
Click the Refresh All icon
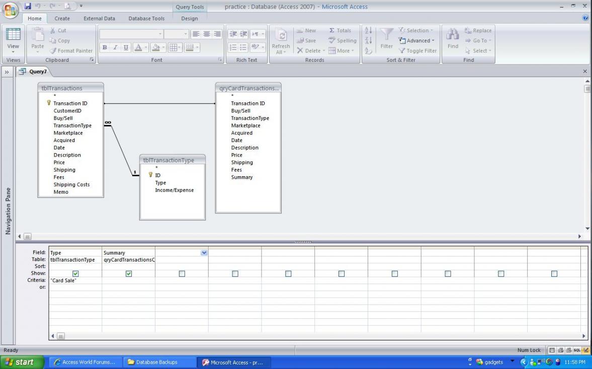(281, 36)
